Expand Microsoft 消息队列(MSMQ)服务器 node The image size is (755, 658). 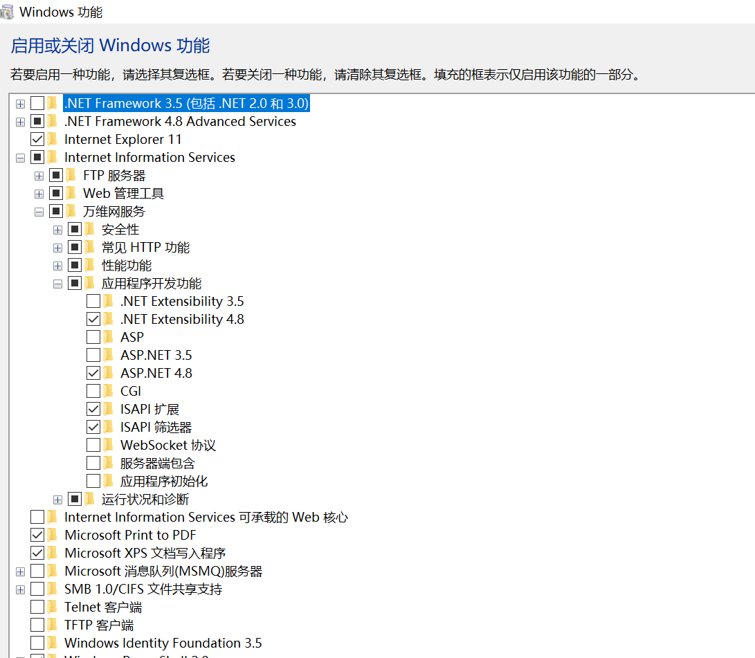(20, 572)
